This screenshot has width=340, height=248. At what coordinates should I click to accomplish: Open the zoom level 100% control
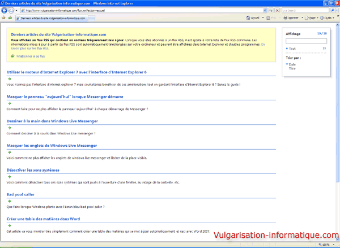pos(326,245)
